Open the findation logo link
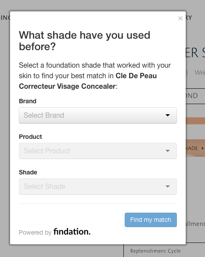The height and width of the screenshot is (257, 205). click(72, 232)
